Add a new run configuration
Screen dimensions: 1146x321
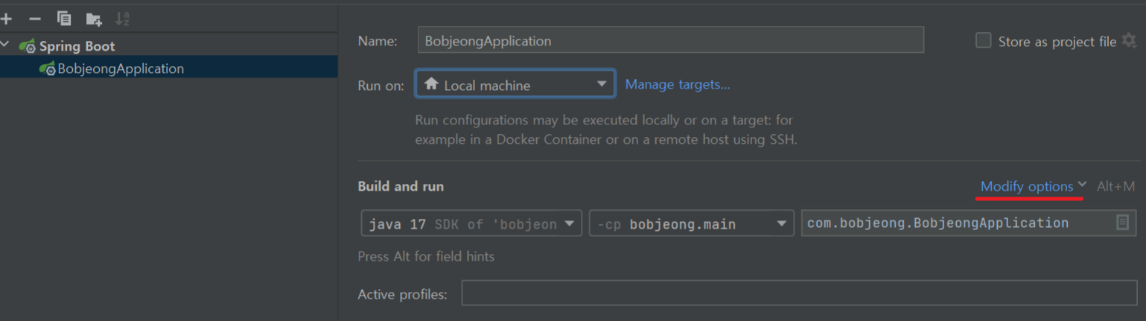click(7, 19)
